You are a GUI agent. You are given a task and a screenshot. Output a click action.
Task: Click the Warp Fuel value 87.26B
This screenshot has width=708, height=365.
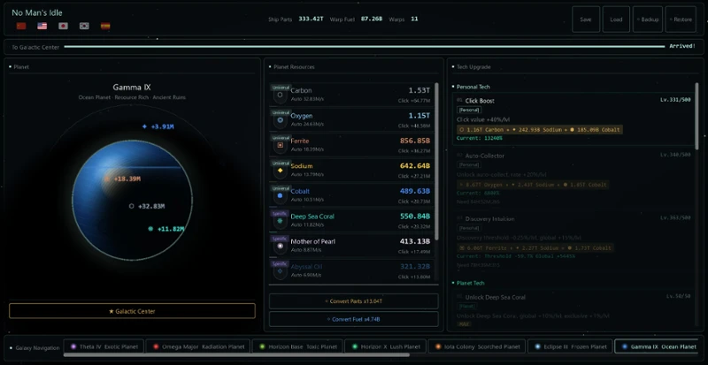(x=372, y=19)
